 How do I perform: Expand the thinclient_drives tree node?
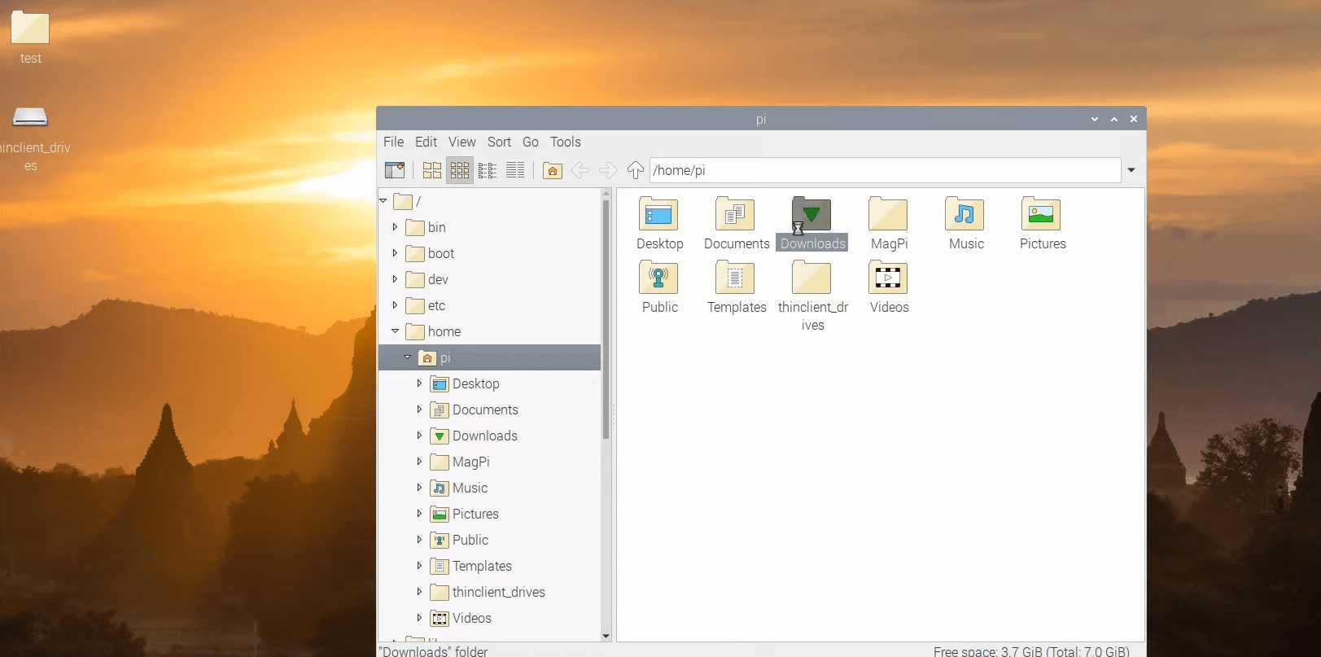tap(420, 592)
